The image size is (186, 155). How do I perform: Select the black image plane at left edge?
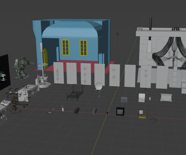pos(5,72)
